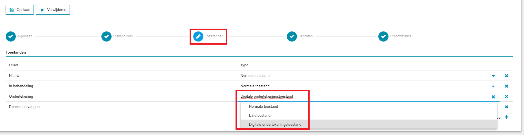The image size is (524, 135).
Task: Go to the Exportdefinitie step checkmark icon
Action: coord(383,36)
